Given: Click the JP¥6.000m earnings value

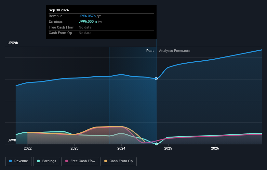Looking at the screenshot, I should [88, 21].
